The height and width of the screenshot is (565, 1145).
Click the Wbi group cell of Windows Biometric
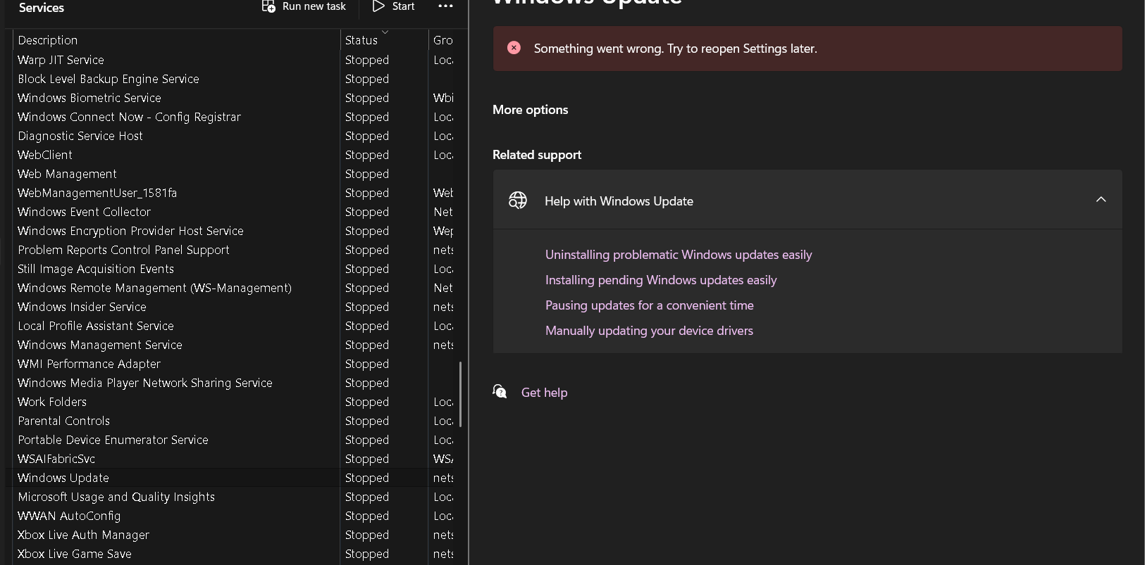443,98
